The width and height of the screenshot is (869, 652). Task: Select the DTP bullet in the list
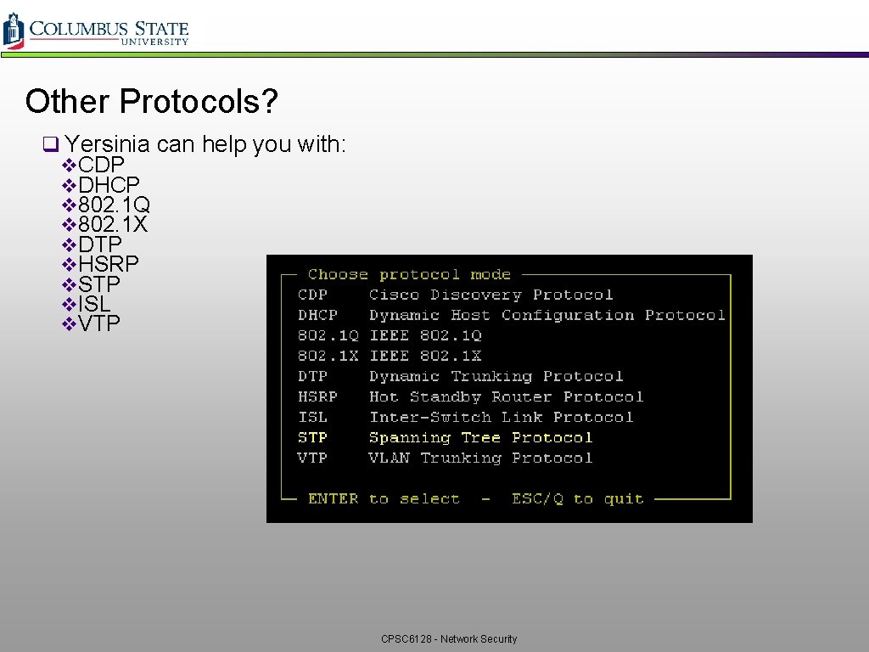pyautogui.click(x=92, y=244)
